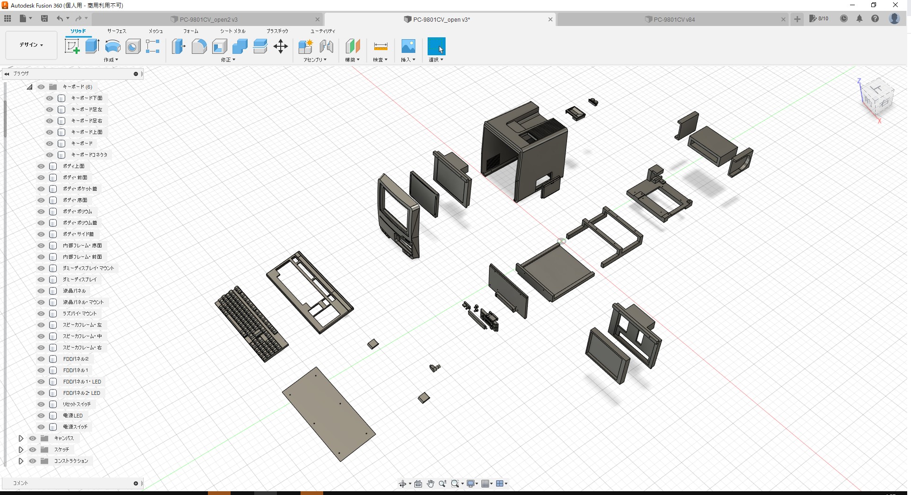The height and width of the screenshot is (495, 911).
Task: Toggle visibility of 液晶パネル
Action: [41, 290]
